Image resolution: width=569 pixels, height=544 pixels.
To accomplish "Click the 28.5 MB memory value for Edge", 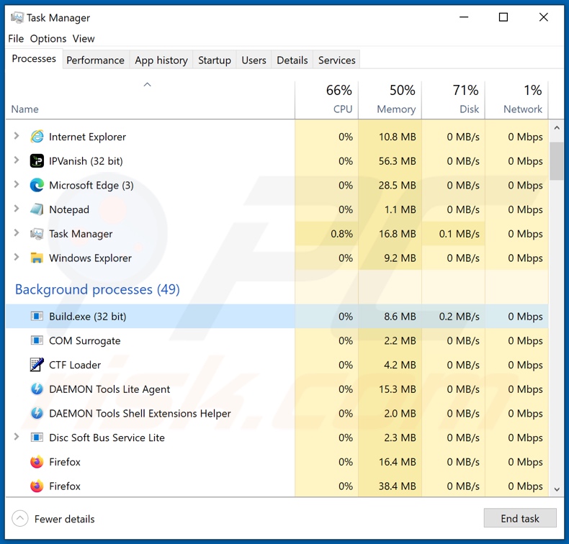I will coord(398,185).
